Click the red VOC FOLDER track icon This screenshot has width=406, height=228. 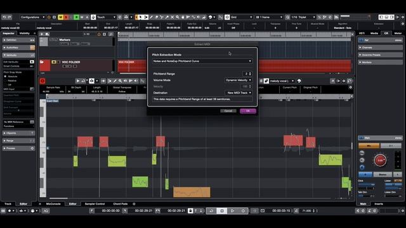(x=45, y=65)
